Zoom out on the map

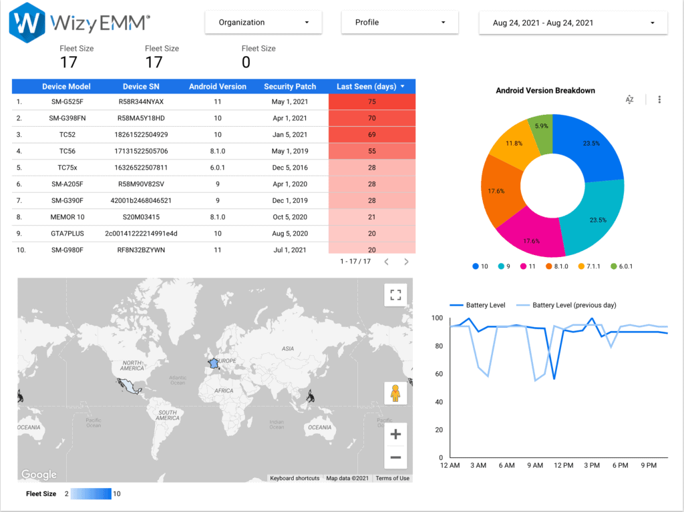pos(395,457)
